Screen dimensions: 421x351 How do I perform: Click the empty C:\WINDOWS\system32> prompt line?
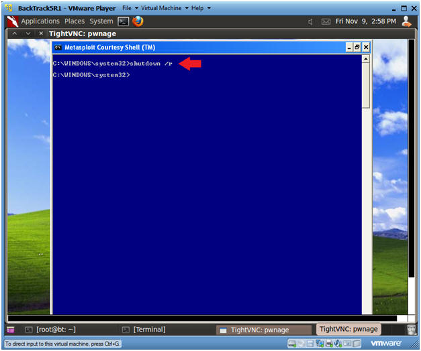91,75
